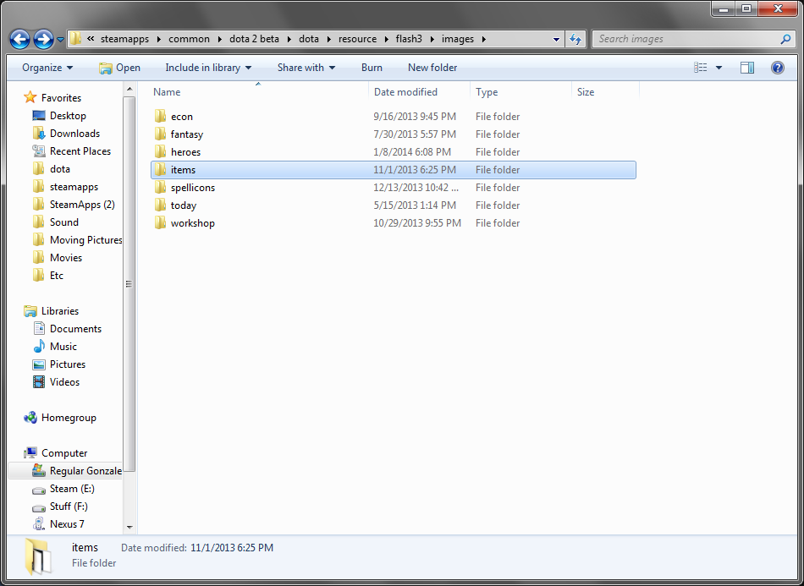Click the Back navigation arrow button

20,39
